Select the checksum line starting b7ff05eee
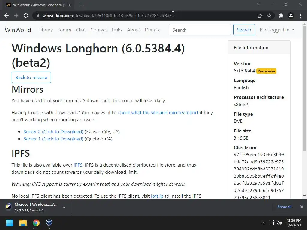Screen dimensions: 307x230 (259, 155)
